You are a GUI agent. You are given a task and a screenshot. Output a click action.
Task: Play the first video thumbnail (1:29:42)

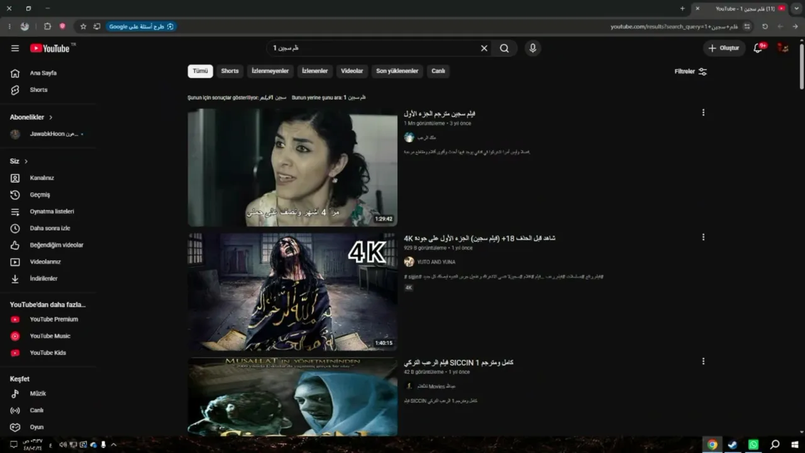(x=292, y=167)
